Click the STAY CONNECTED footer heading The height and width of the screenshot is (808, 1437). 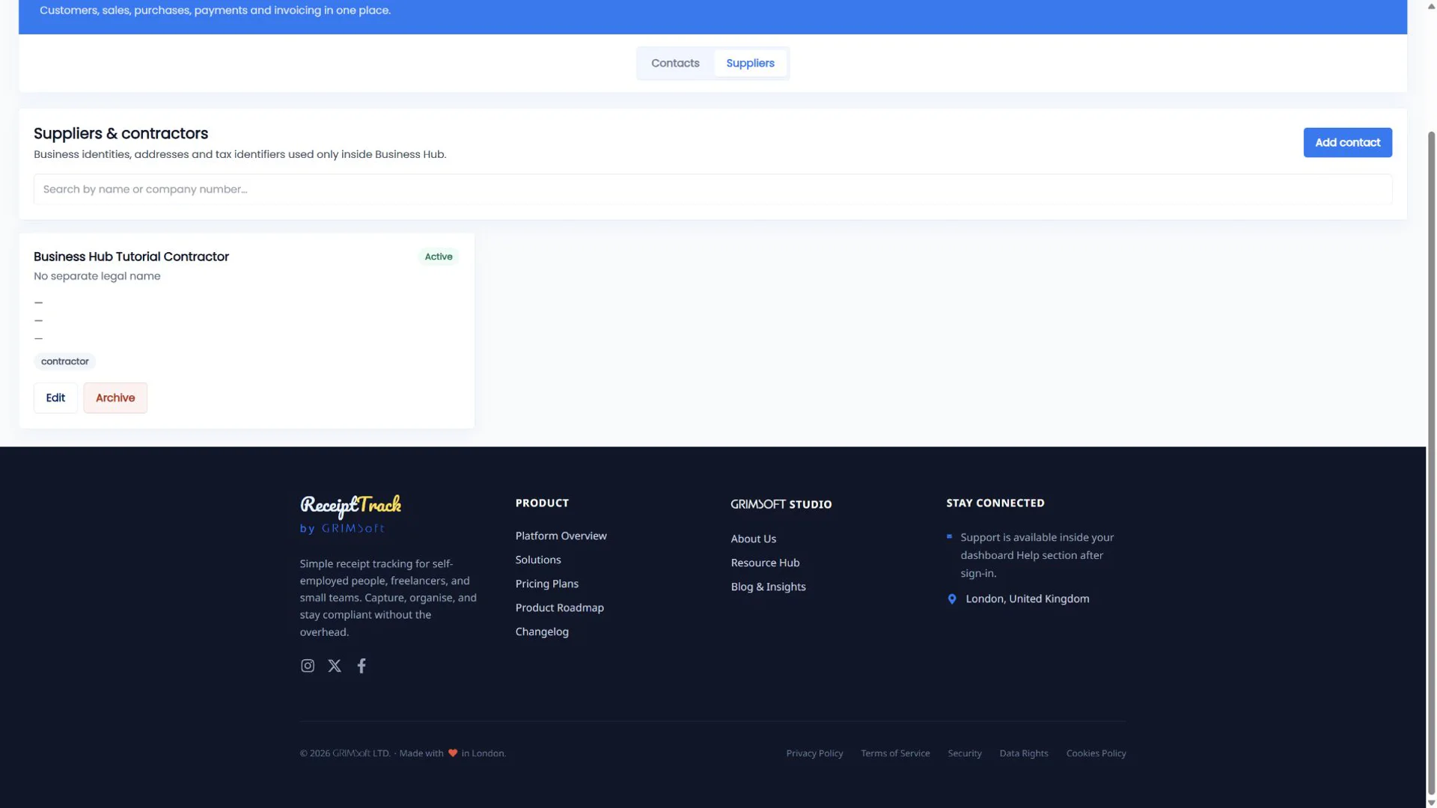[x=995, y=503]
